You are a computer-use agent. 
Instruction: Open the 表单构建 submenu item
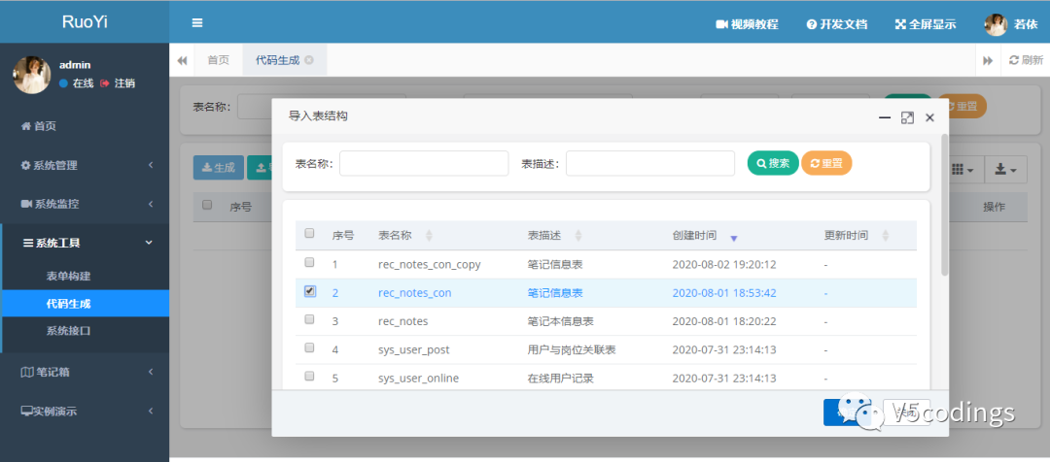coord(68,276)
